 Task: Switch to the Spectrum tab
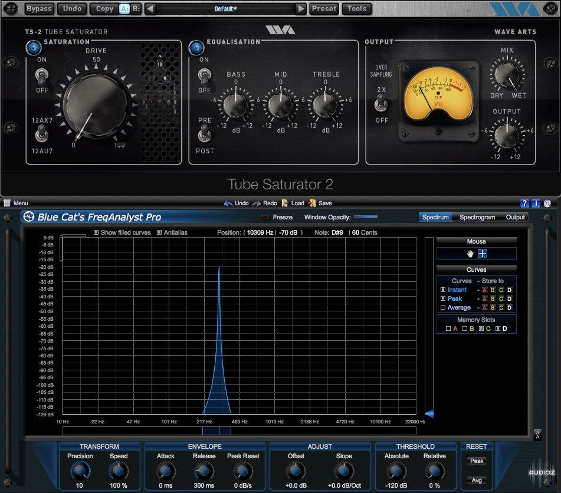pos(435,217)
